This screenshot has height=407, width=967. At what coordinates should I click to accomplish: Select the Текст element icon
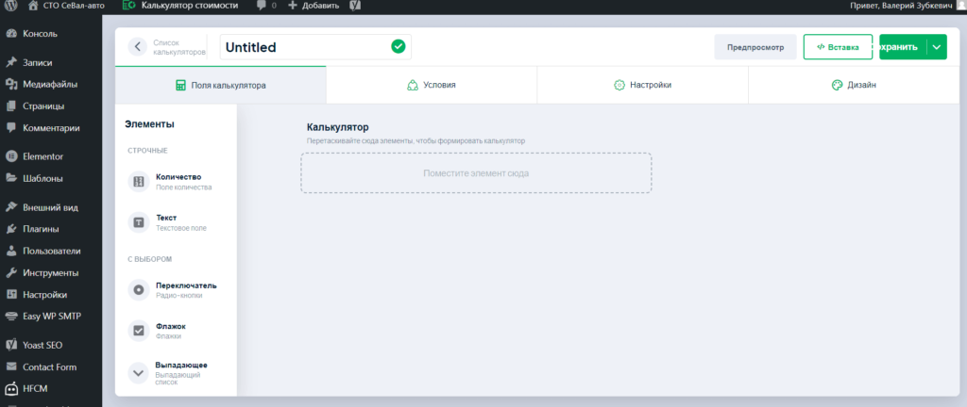(139, 222)
